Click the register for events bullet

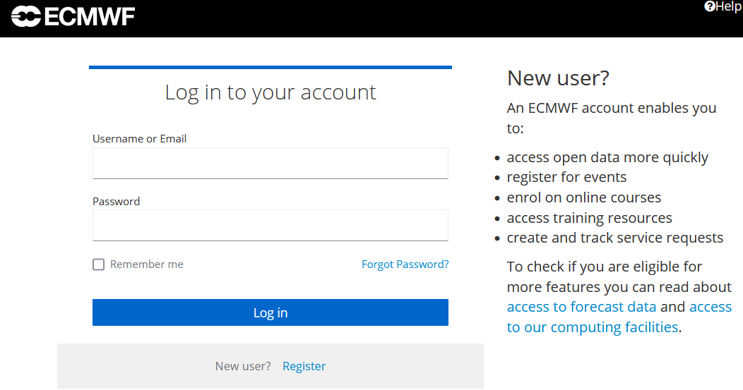(566, 177)
